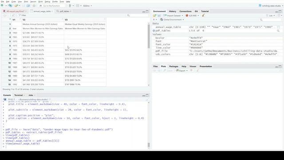Click the view working directory arrow icon
The height and width of the screenshot is (160, 284).
pyautogui.click(x=50, y=100)
